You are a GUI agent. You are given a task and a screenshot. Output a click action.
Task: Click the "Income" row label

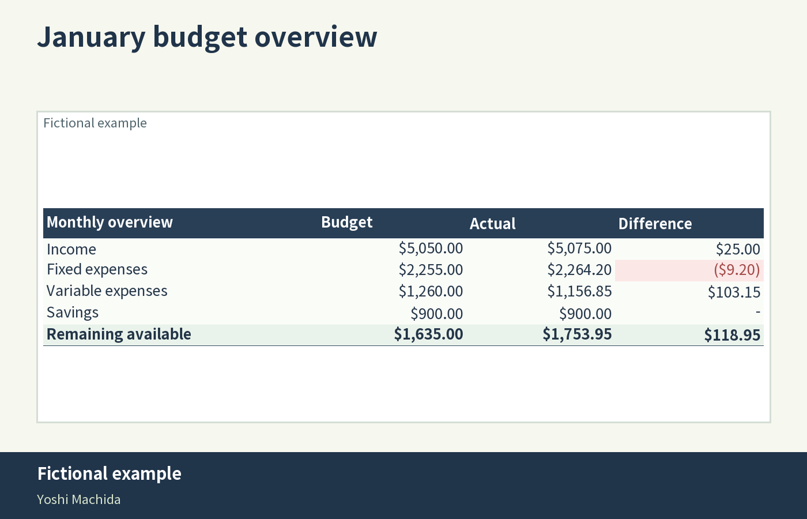tap(71, 249)
